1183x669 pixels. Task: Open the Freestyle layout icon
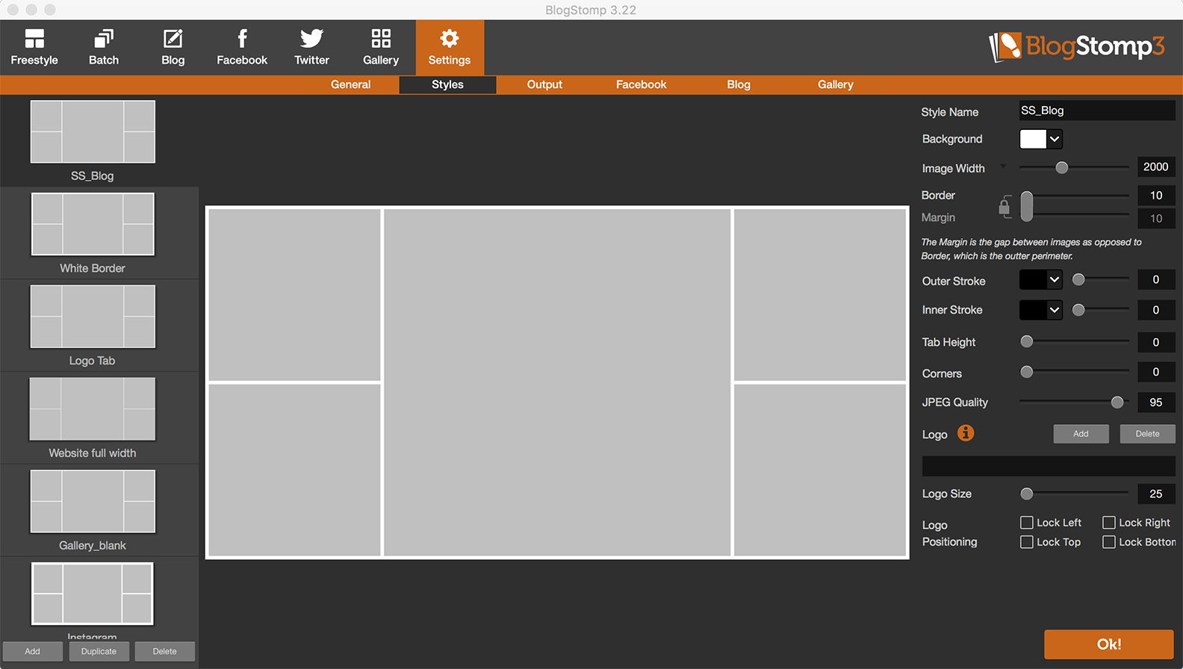(34, 38)
